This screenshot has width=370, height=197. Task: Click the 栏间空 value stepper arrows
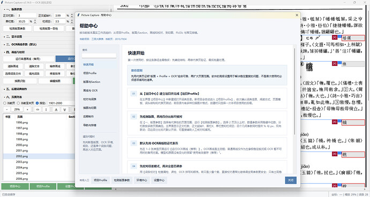(x=72, y=21)
